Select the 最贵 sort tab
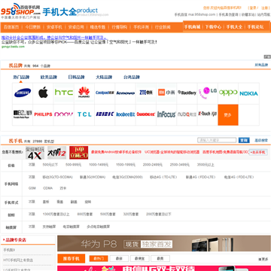 pos(160,258)
